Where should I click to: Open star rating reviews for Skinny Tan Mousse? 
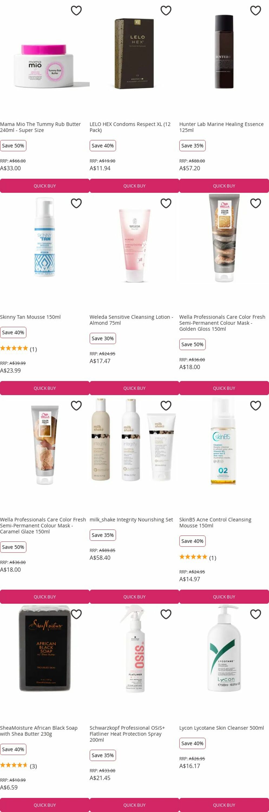click(x=18, y=349)
